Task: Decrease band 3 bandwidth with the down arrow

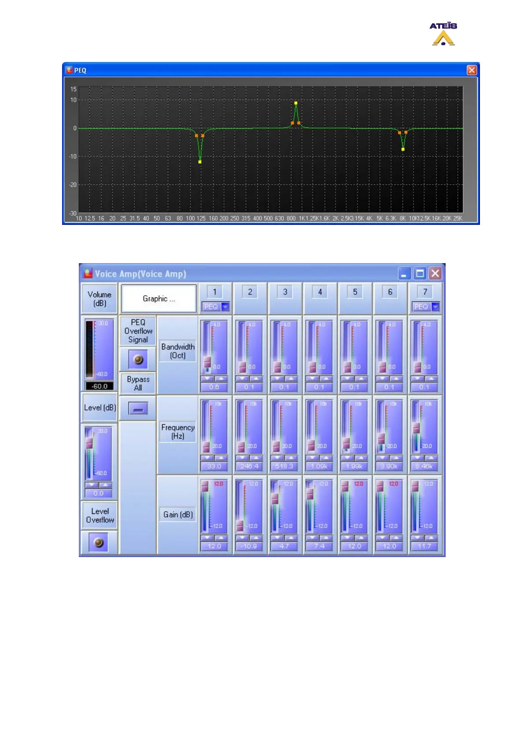Action: (277, 379)
